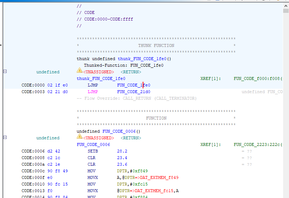
Task: Select address CODE:000c
Action: pyautogui.click(x=33, y=171)
